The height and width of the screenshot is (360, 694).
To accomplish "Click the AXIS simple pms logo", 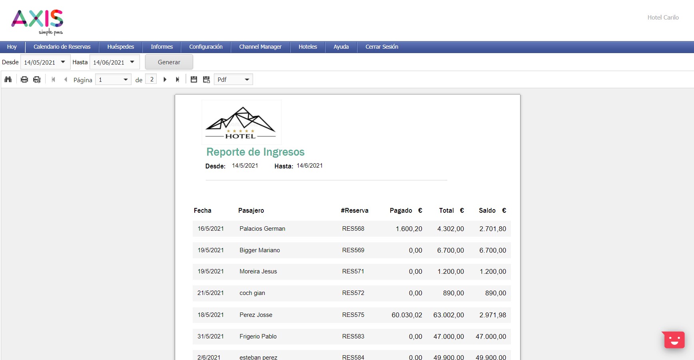I will pos(37,22).
